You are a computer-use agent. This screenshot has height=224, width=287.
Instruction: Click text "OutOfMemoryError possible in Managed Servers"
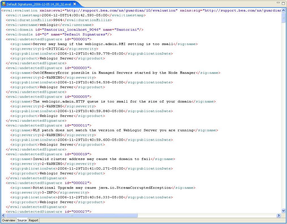click(x=83, y=73)
